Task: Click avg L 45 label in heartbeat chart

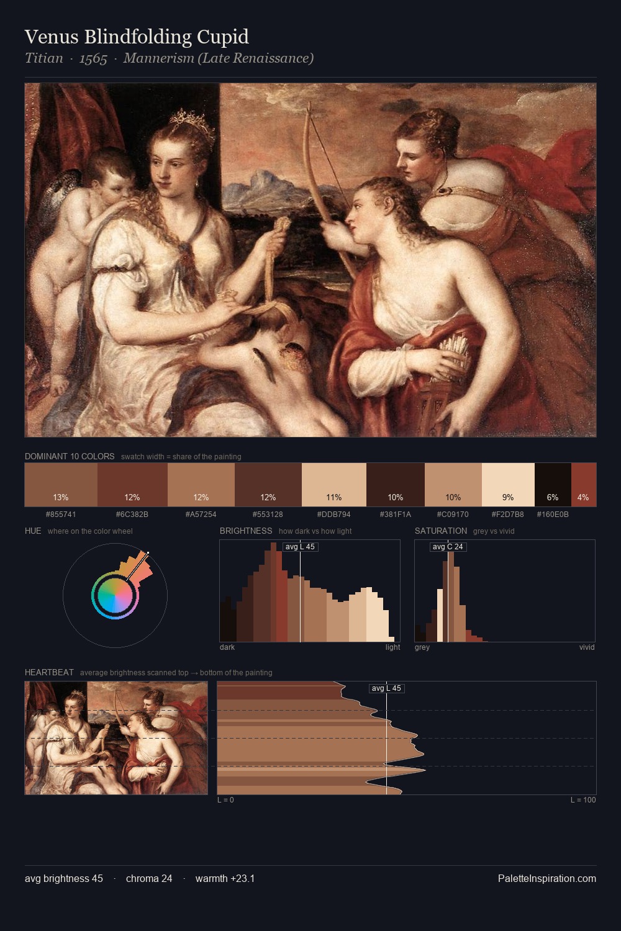Action: coord(387,688)
